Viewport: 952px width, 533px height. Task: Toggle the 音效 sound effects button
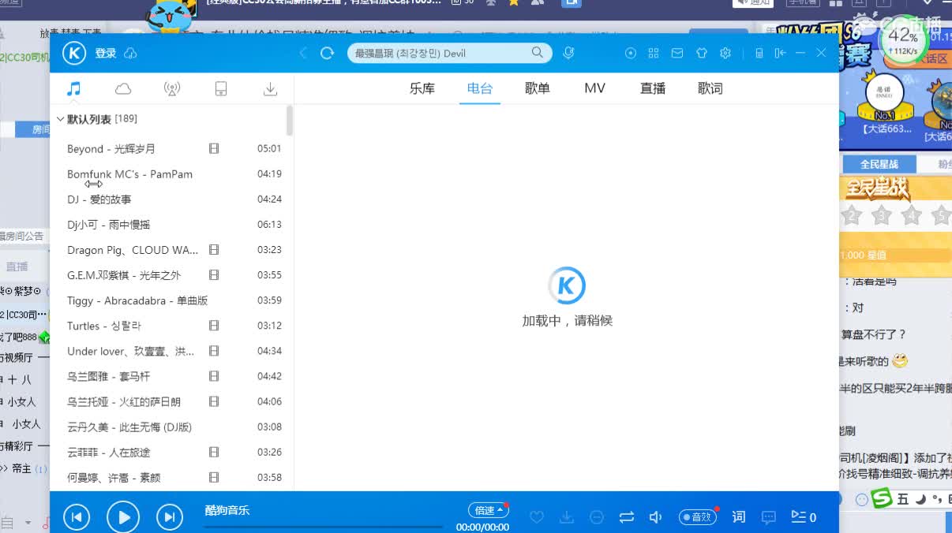coord(697,517)
